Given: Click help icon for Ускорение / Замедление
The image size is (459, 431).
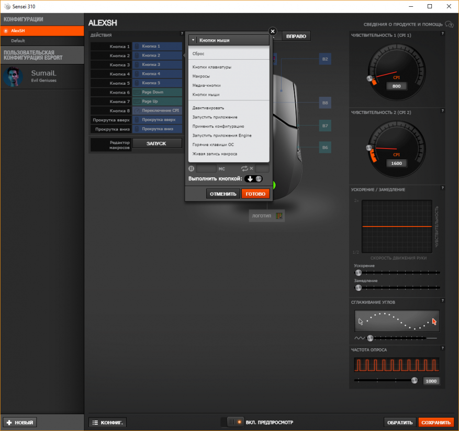Looking at the screenshot, I should (442, 188).
